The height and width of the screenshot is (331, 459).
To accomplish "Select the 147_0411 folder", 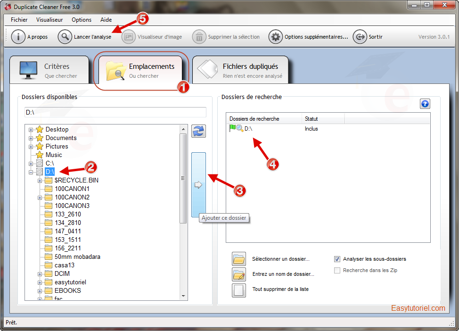I will pos(68,231).
